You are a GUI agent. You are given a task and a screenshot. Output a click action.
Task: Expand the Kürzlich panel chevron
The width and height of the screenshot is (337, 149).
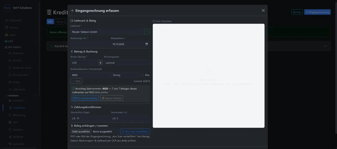tap(325, 46)
